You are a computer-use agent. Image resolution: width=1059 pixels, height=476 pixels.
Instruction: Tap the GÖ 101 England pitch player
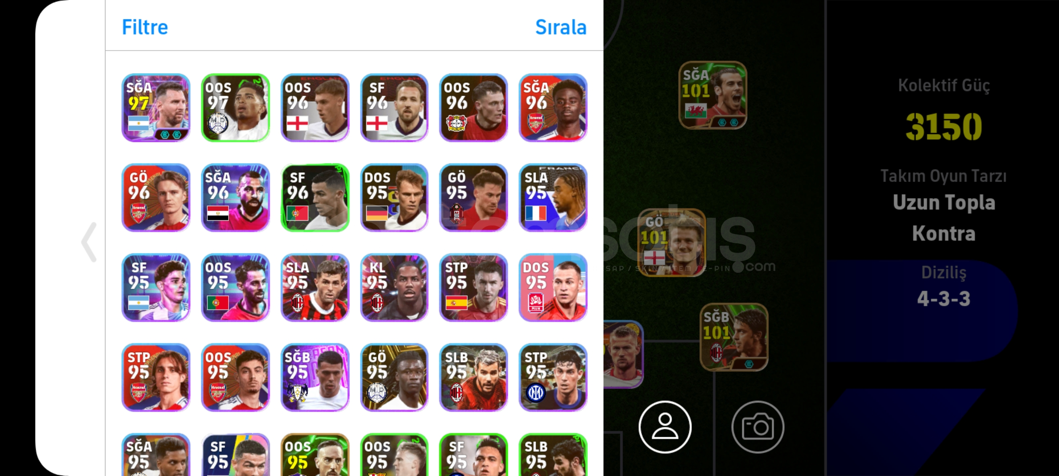click(672, 242)
